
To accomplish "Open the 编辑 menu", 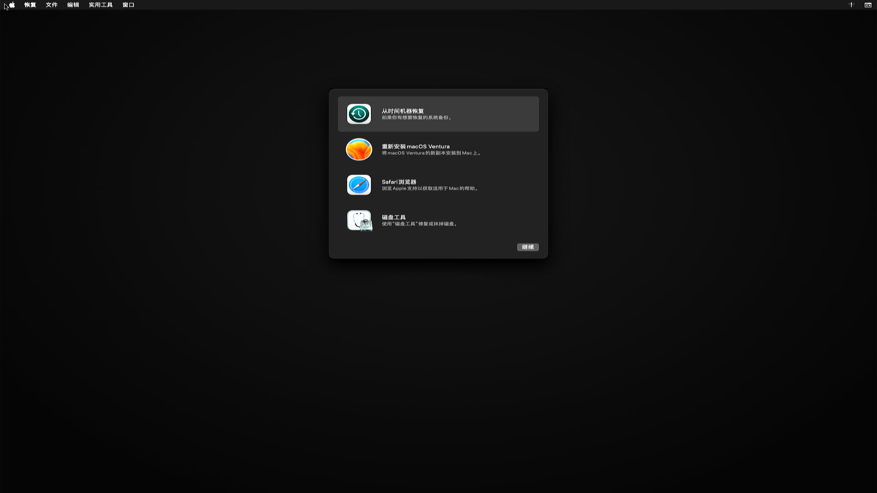I will [73, 5].
